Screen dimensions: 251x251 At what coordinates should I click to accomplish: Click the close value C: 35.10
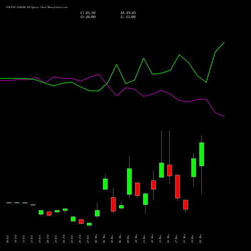pyautogui.click(x=88, y=13)
